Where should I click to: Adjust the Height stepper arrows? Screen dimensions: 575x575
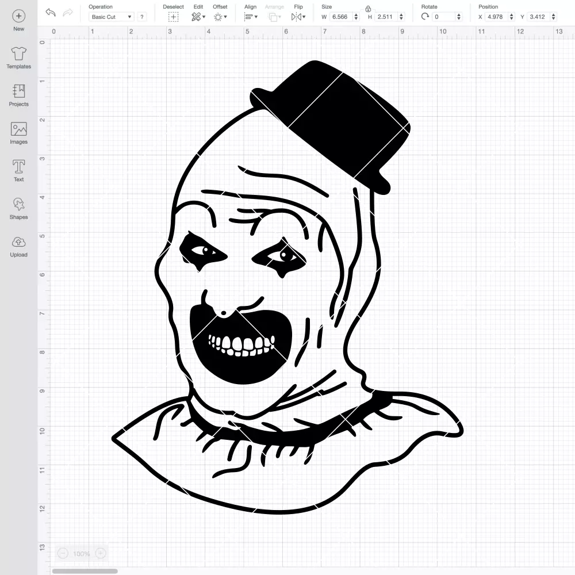401,17
